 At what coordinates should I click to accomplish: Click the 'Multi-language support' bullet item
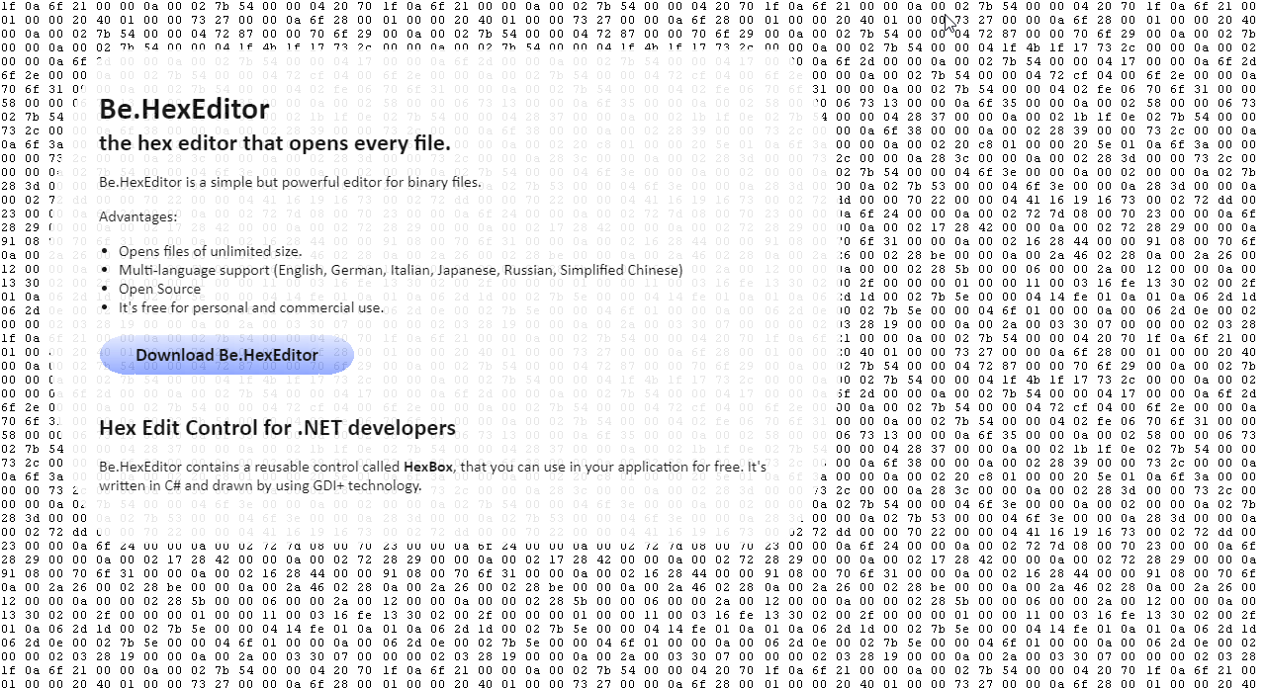[x=401, y=270]
